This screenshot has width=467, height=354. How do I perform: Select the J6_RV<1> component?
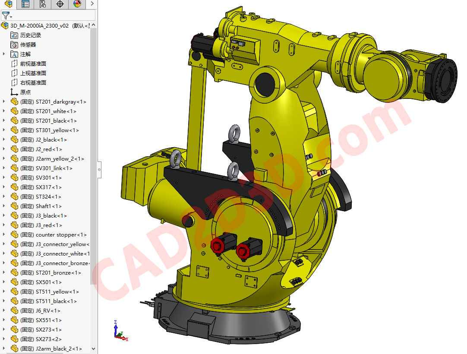click(x=47, y=310)
